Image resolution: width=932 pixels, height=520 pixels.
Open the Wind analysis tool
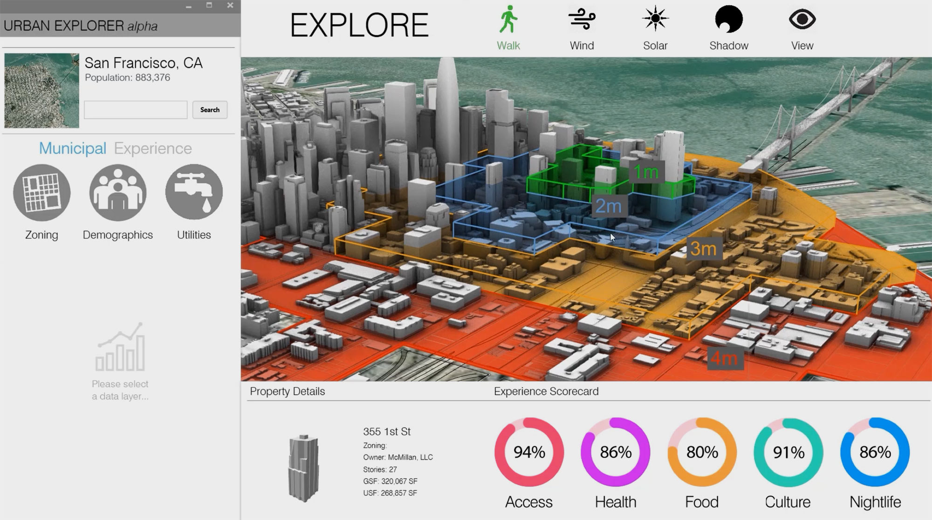582,20
